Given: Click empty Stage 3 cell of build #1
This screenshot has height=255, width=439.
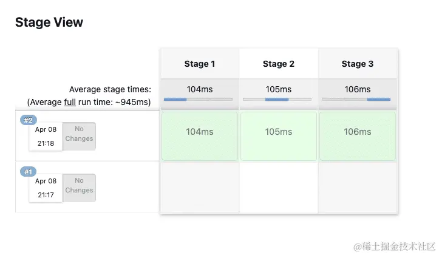Looking at the screenshot, I should 357,188.
